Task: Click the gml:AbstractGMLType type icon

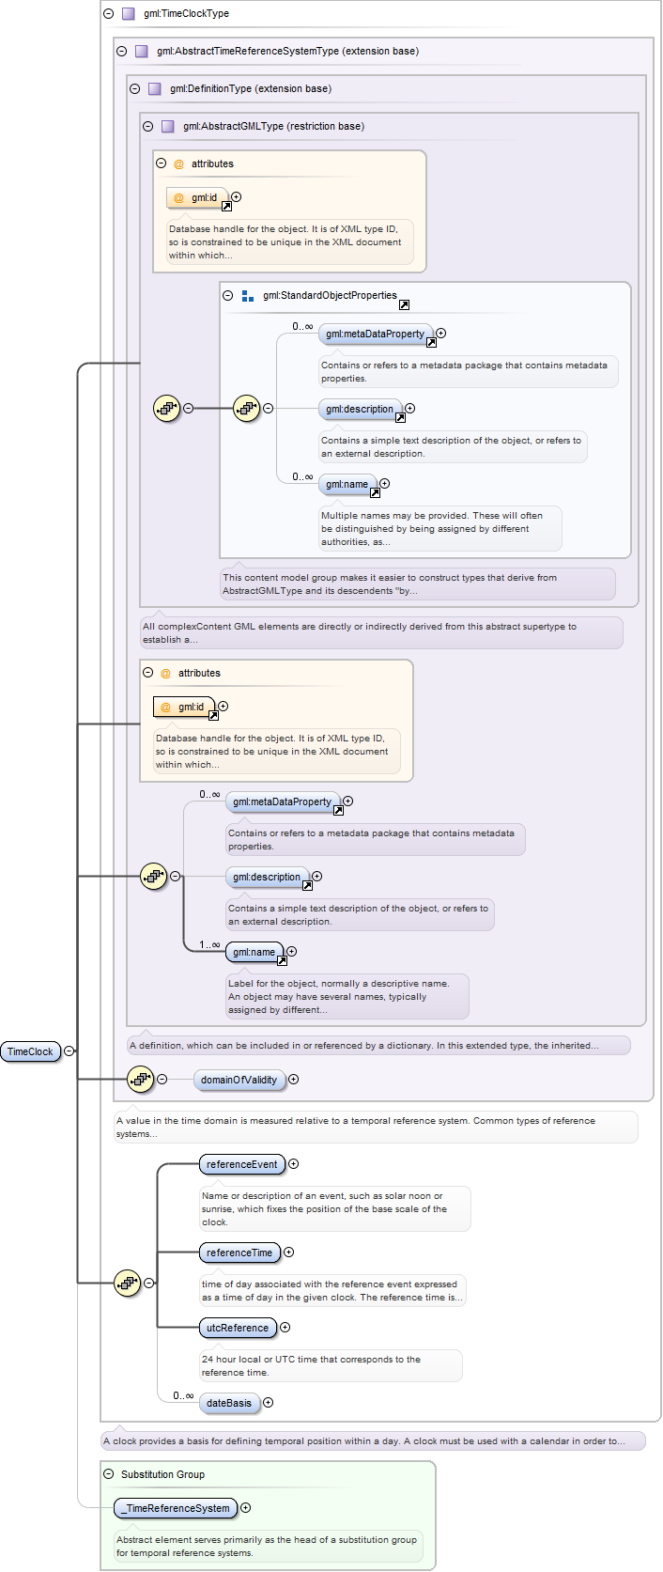Action: pos(168,127)
